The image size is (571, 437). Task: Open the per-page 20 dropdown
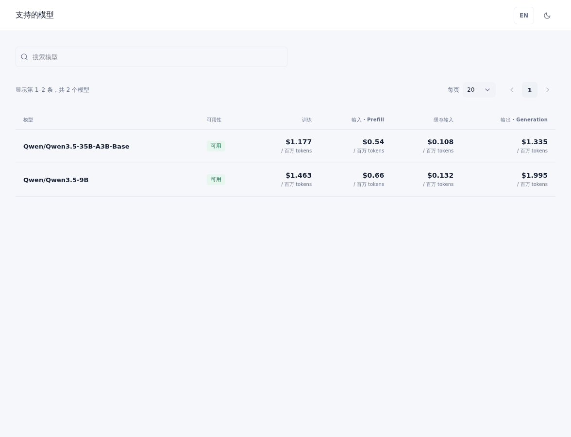[x=479, y=90]
